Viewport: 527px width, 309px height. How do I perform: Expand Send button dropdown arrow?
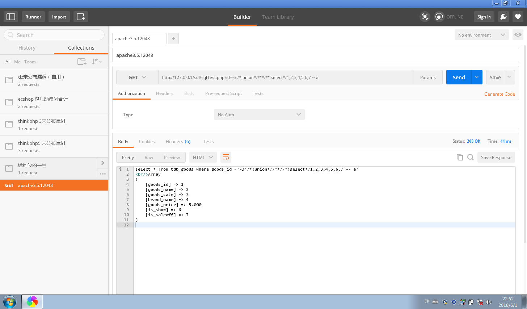tap(477, 77)
